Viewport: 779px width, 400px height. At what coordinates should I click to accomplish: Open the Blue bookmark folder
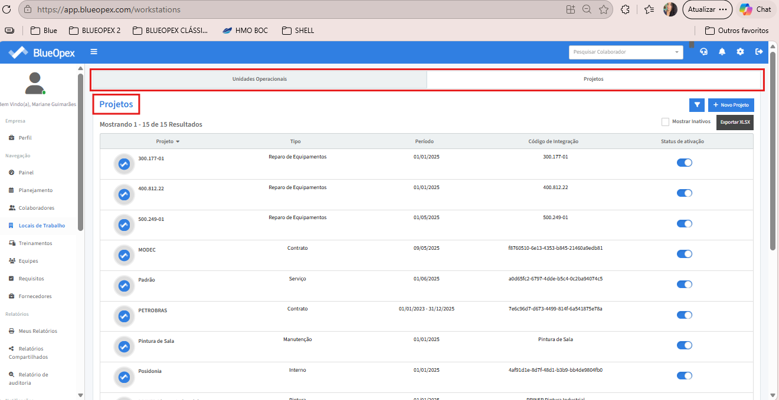tap(43, 30)
